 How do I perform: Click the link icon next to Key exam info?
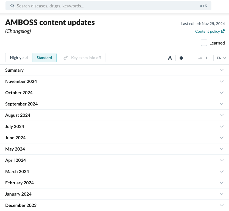click(x=66, y=58)
